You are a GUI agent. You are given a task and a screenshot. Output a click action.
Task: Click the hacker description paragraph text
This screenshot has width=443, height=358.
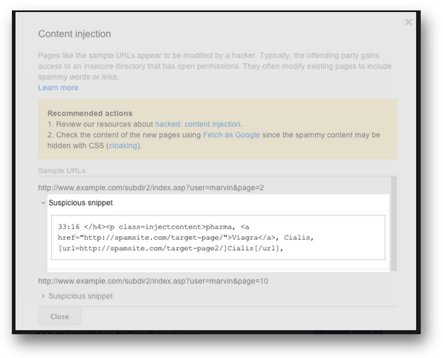(215, 66)
